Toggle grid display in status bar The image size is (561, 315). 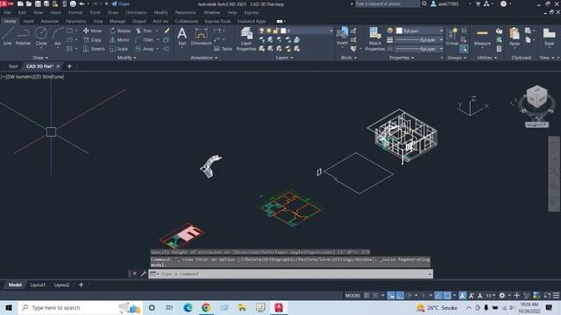coord(366,296)
